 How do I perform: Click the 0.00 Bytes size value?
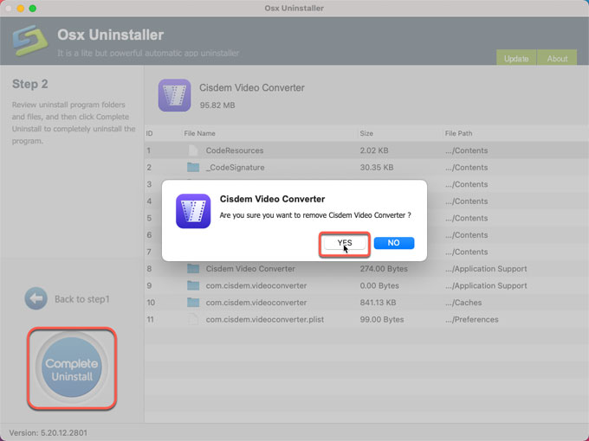tap(379, 285)
